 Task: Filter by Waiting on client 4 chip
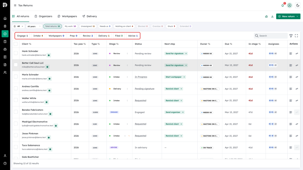124,26
